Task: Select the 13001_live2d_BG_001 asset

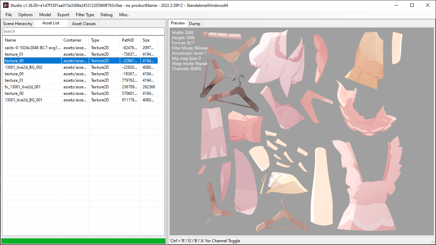Action: click(x=80, y=100)
